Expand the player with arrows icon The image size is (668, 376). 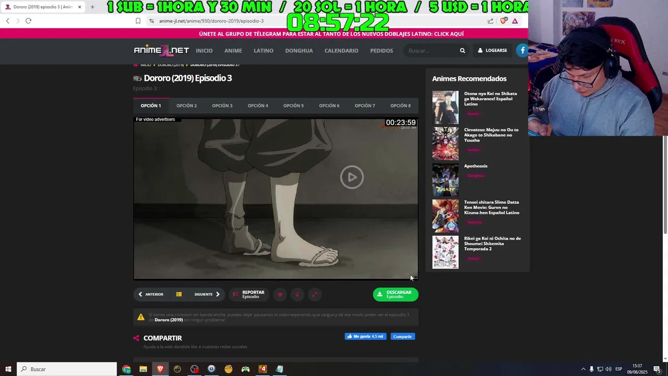pyautogui.click(x=315, y=295)
